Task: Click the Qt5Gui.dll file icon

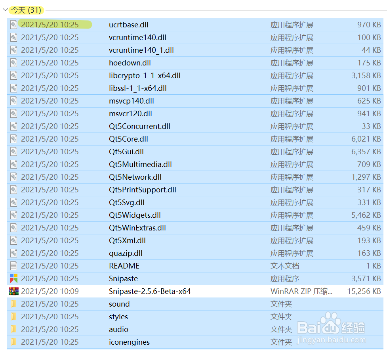Action: (14, 152)
